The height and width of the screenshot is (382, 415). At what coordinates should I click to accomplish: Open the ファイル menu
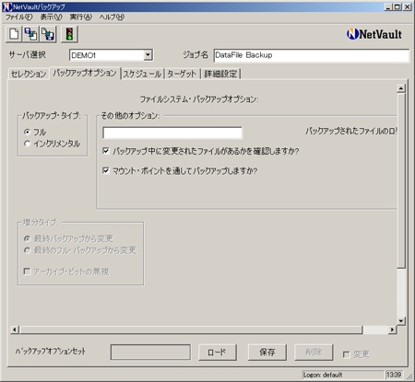click(x=18, y=17)
